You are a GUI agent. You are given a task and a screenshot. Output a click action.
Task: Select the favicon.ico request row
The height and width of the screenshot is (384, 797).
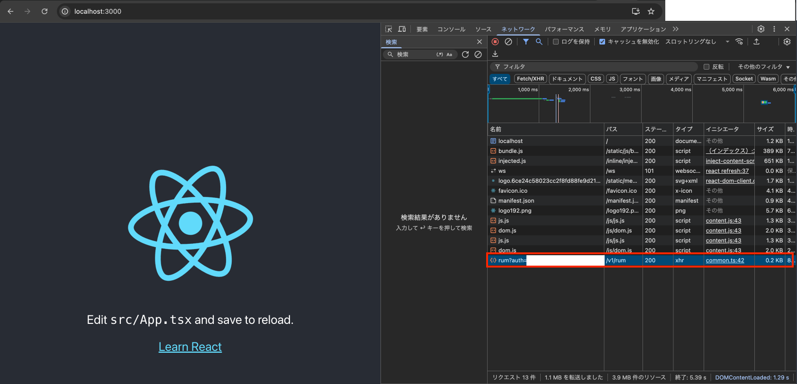point(641,191)
